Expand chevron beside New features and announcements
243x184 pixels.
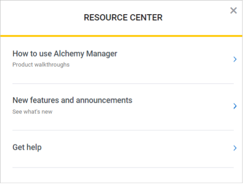(235, 106)
